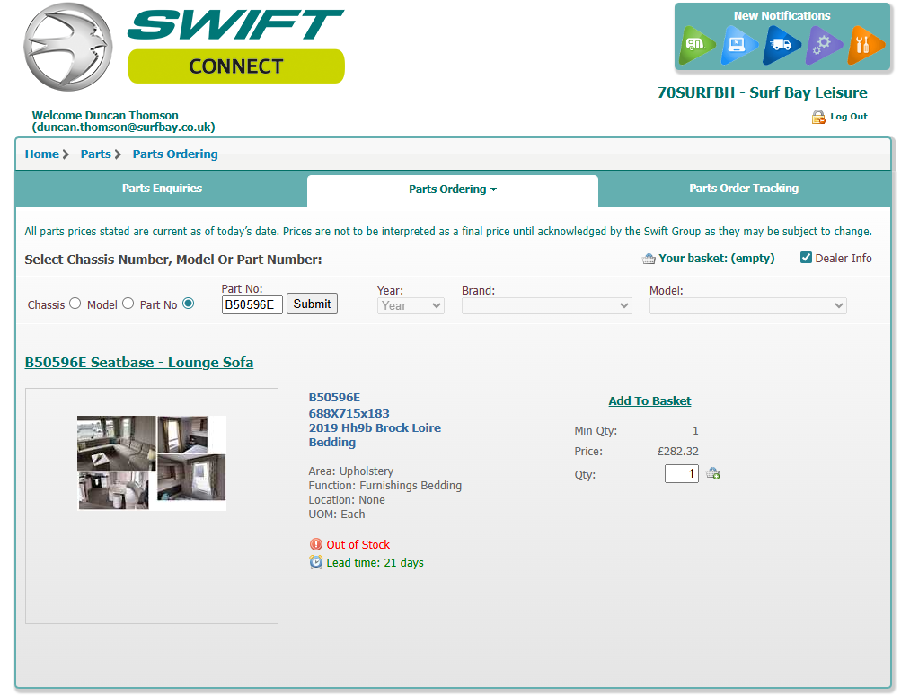901x695 pixels.
Task: Click the Swift bird logo emblem
Action: click(x=67, y=47)
